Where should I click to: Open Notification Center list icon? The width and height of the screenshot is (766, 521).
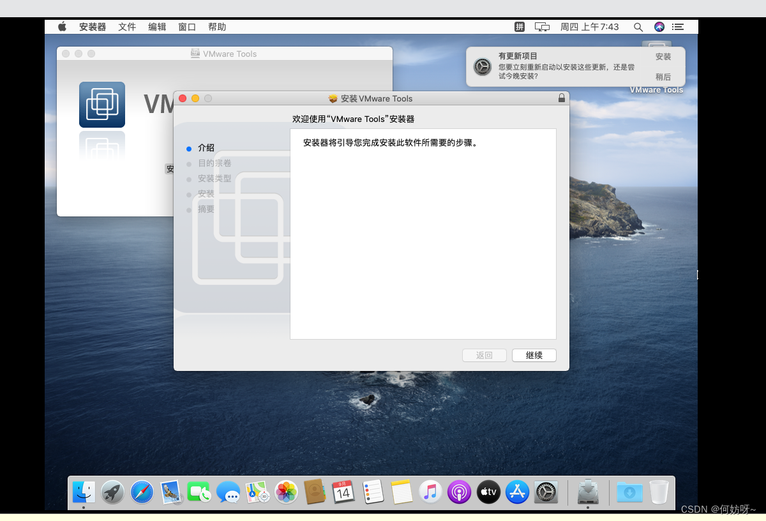point(678,27)
